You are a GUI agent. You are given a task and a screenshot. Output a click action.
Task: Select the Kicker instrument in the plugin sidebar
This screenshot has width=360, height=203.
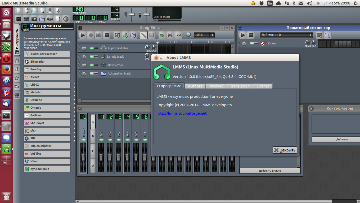coord(47,77)
